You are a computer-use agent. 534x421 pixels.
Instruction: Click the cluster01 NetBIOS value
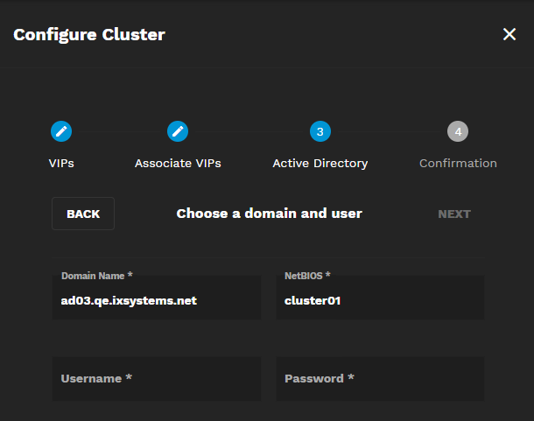click(x=313, y=301)
